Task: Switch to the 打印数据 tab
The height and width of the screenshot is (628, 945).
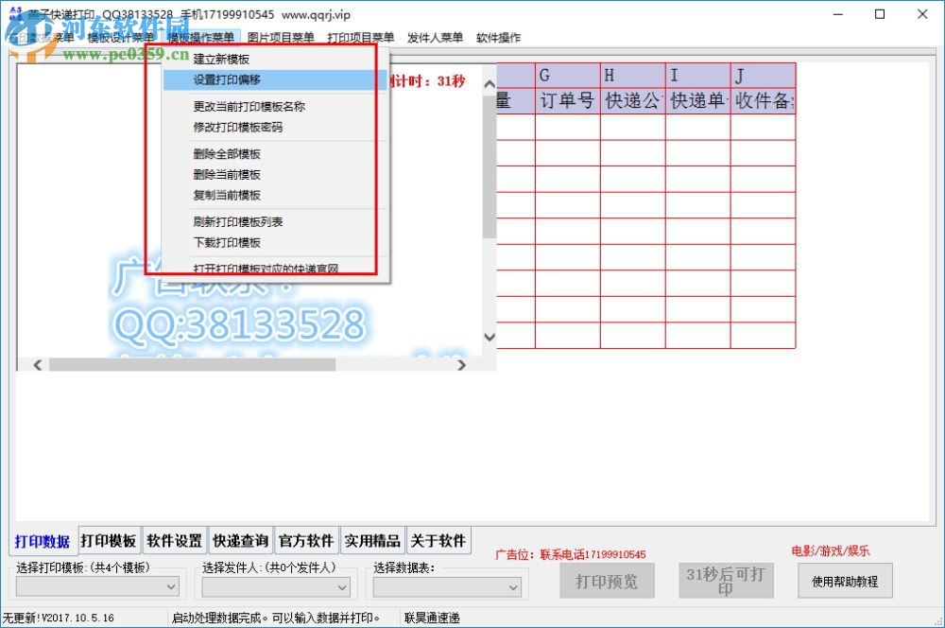Action: point(43,541)
